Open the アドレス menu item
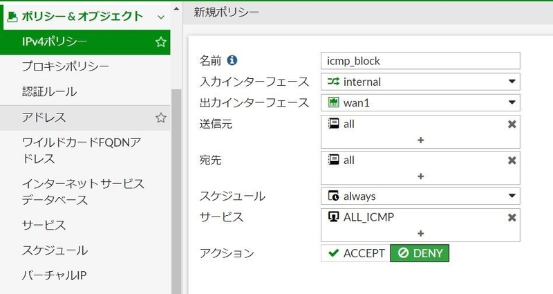 point(85,118)
